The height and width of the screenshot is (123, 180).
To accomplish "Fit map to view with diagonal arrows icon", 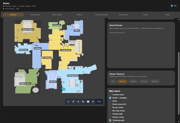I will point(73,102).
